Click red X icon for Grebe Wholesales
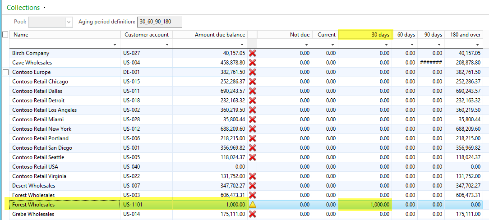Viewport: 489px width, 220px height. click(x=252, y=214)
